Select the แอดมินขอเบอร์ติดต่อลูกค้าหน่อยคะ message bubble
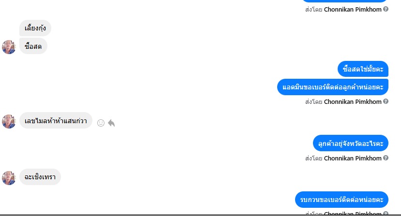 pos(333,87)
